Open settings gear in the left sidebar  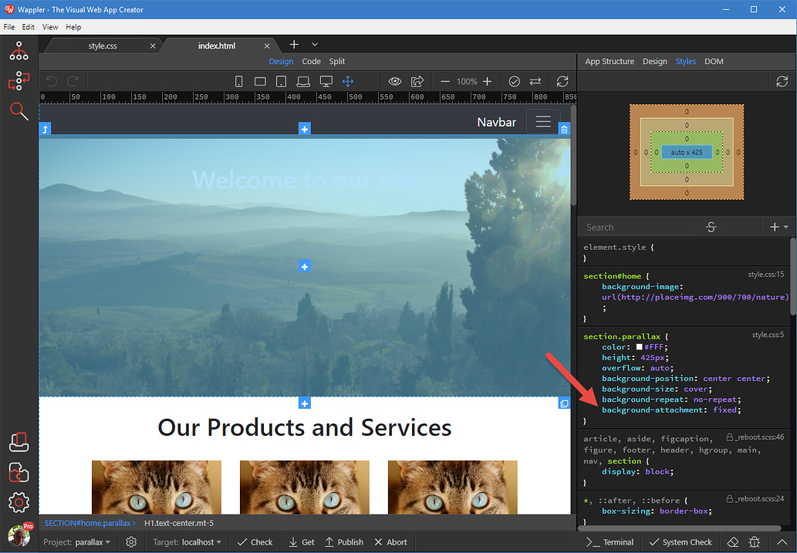pyautogui.click(x=18, y=502)
